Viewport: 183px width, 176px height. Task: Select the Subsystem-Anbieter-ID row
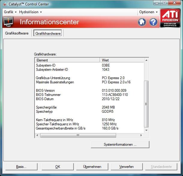tap(89, 70)
